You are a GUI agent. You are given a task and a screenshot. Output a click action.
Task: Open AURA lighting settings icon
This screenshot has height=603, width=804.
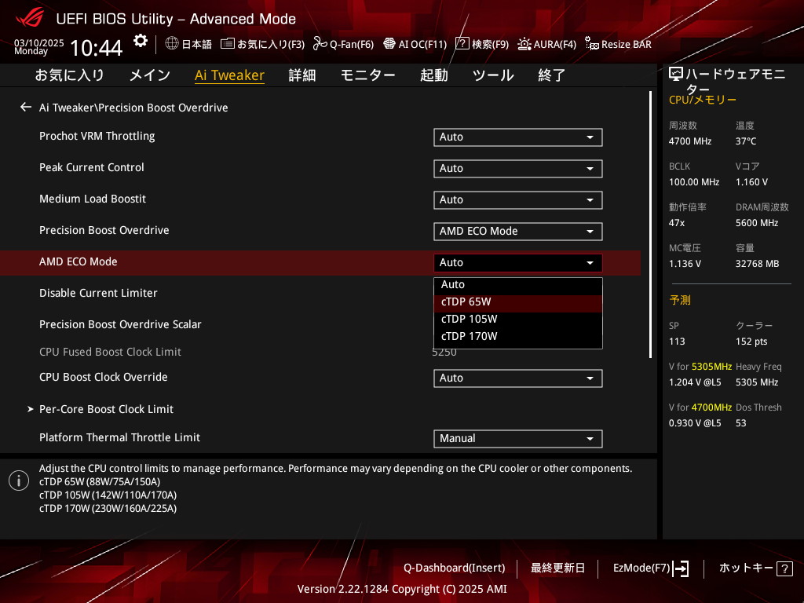[x=524, y=44]
